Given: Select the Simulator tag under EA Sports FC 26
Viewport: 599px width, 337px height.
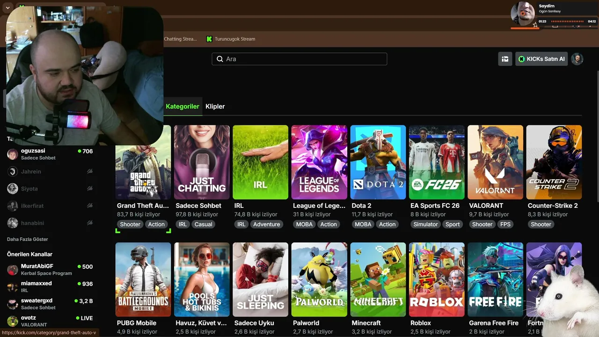Looking at the screenshot, I should point(426,224).
